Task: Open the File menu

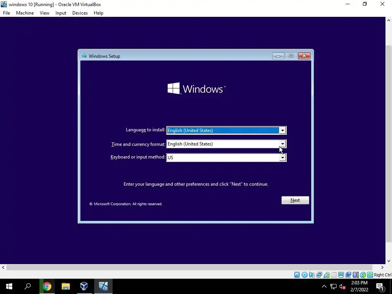Action: pos(7,13)
